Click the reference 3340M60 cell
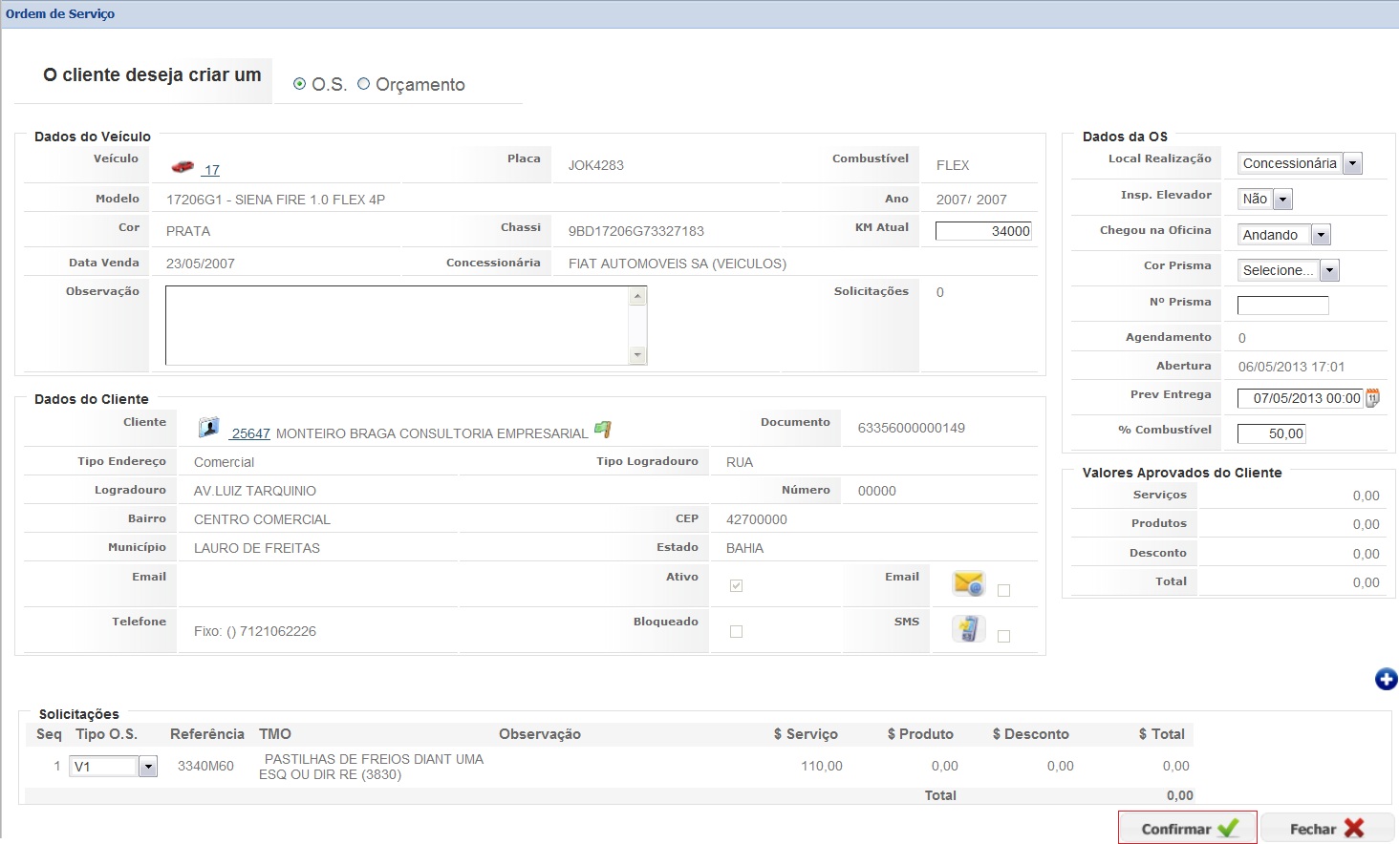Viewport: 1399px width, 844px height. pyautogui.click(x=205, y=766)
